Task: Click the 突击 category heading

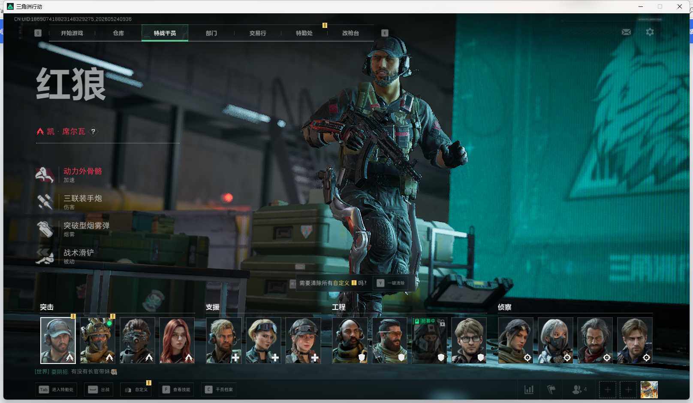Action: click(47, 307)
